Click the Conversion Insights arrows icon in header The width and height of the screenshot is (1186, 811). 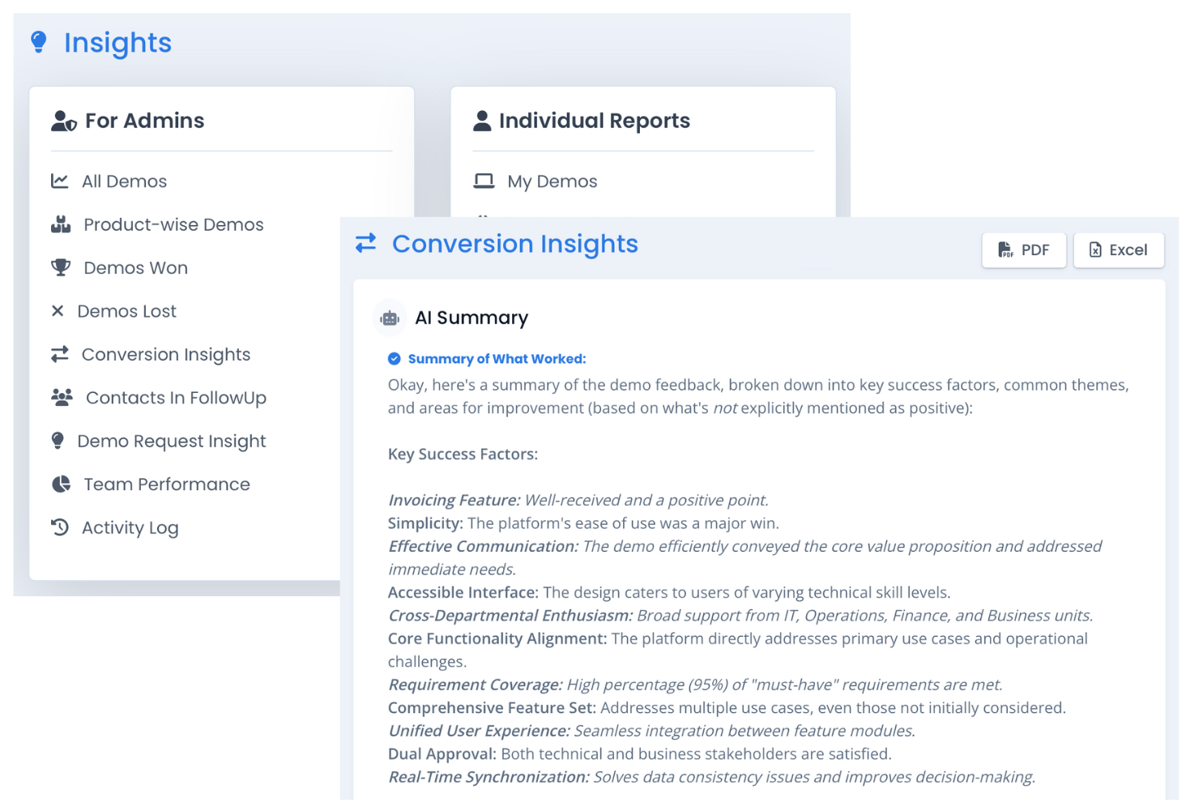pos(366,243)
